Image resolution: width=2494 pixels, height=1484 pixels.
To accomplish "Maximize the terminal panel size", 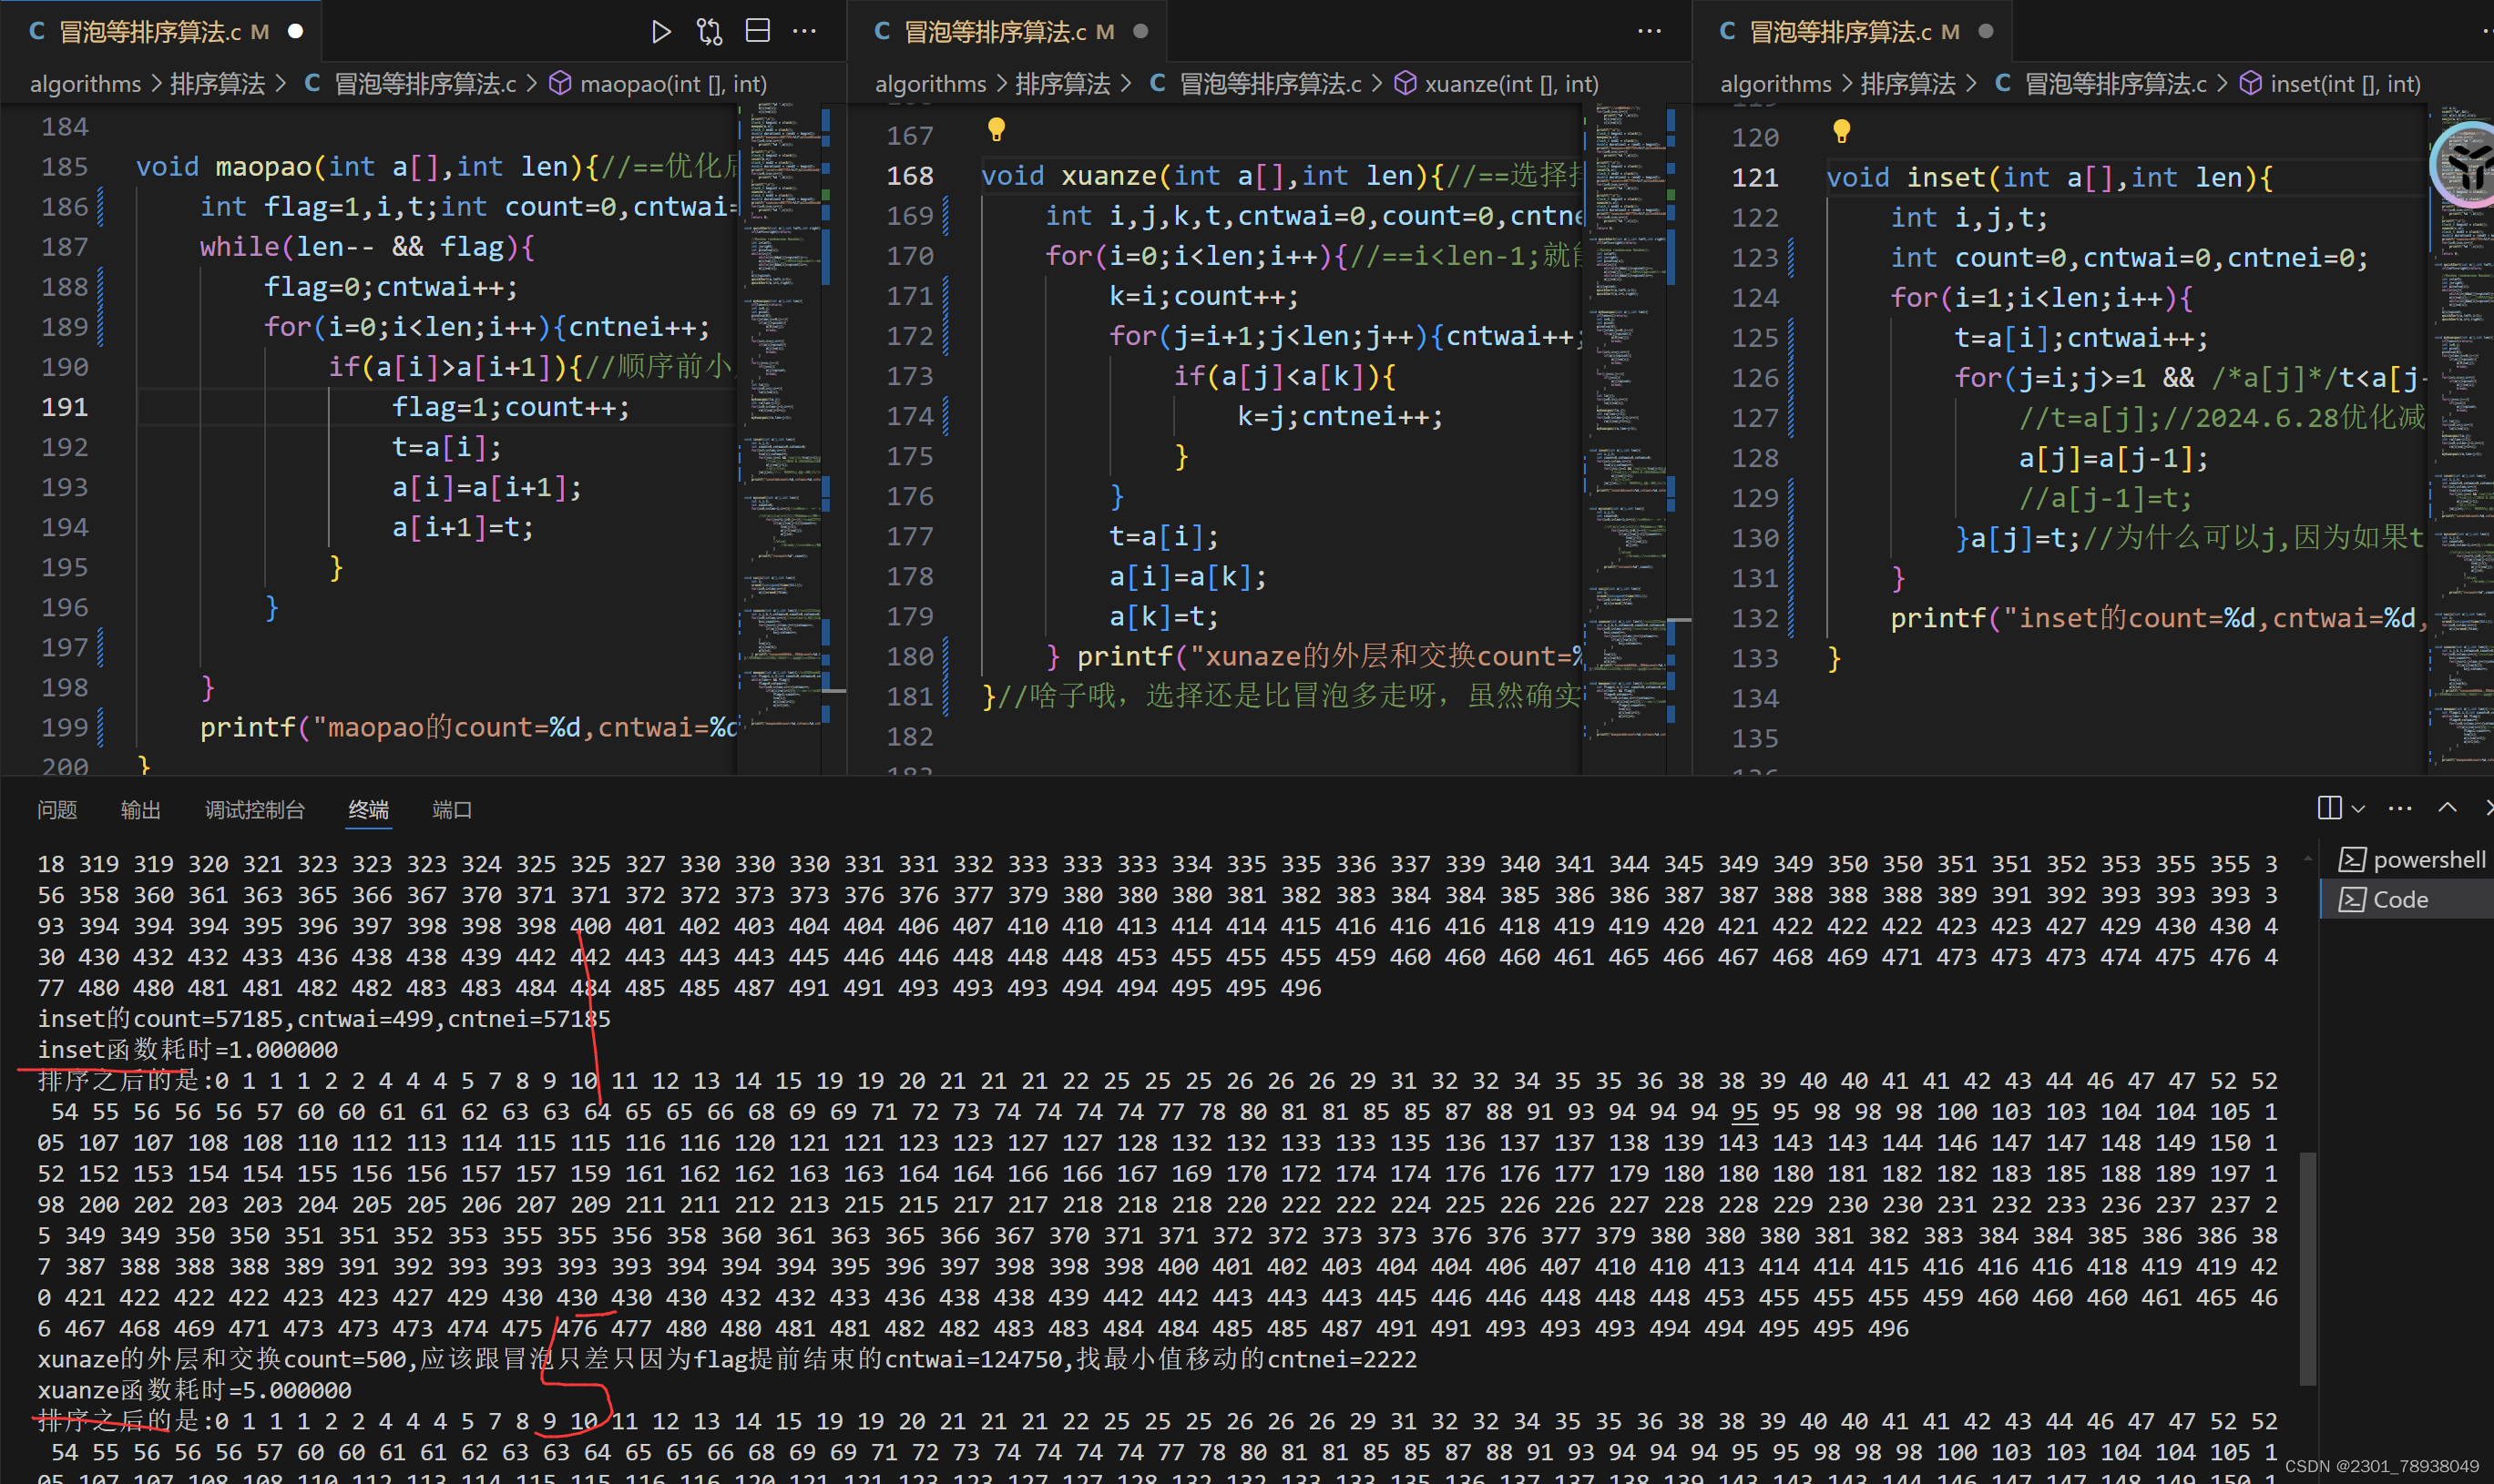I will click(2447, 808).
